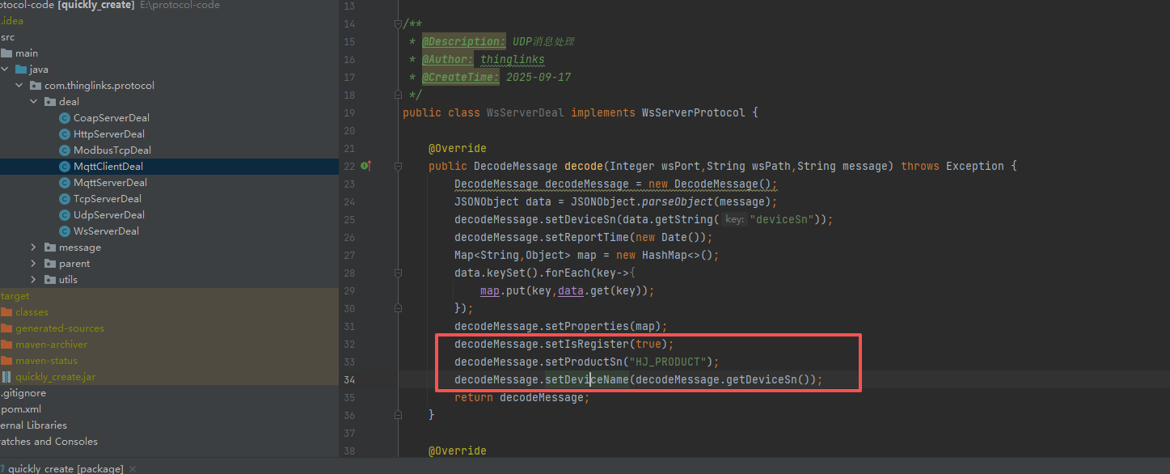Close the quickly_create [package] tab
The height and width of the screenshot is (474, 1170).
(133, 468)
